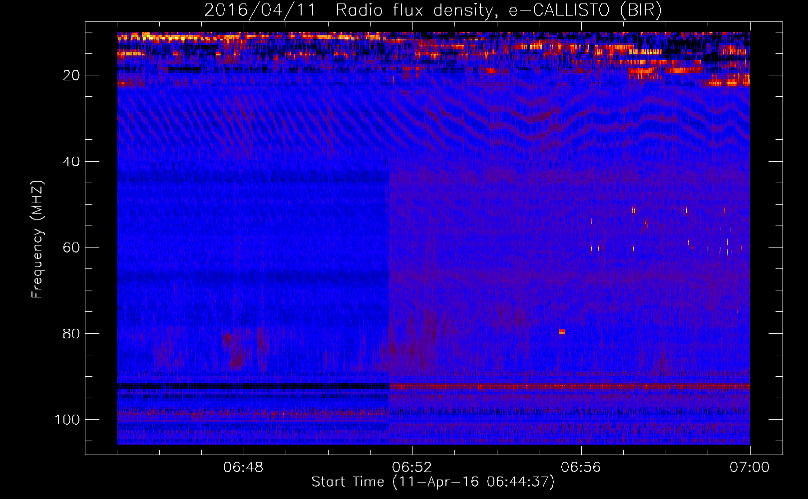
Task: Select the 06:52 time tick label
Action: [412, 468]
